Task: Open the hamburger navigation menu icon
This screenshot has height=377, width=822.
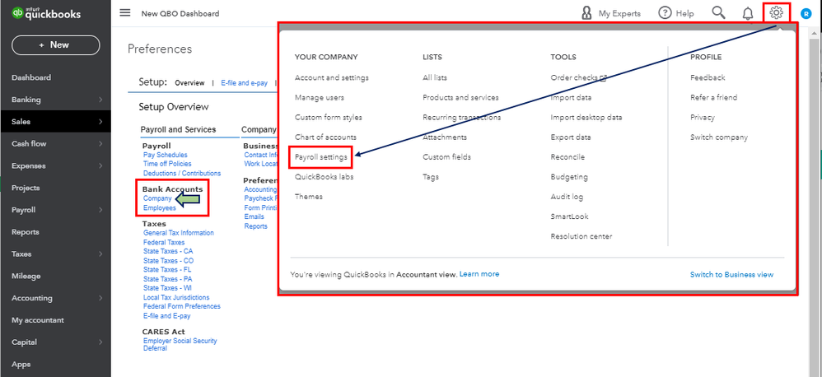Action: point(124,12)
